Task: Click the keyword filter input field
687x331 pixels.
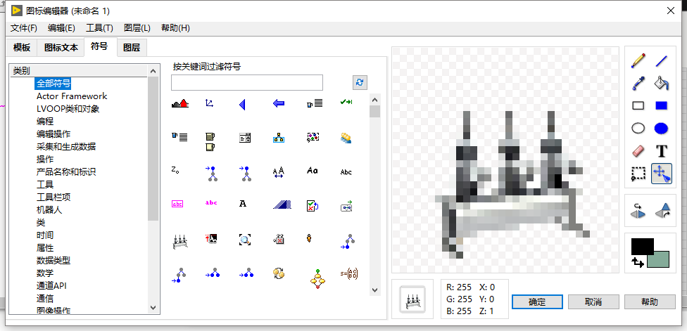Action: 246,83
